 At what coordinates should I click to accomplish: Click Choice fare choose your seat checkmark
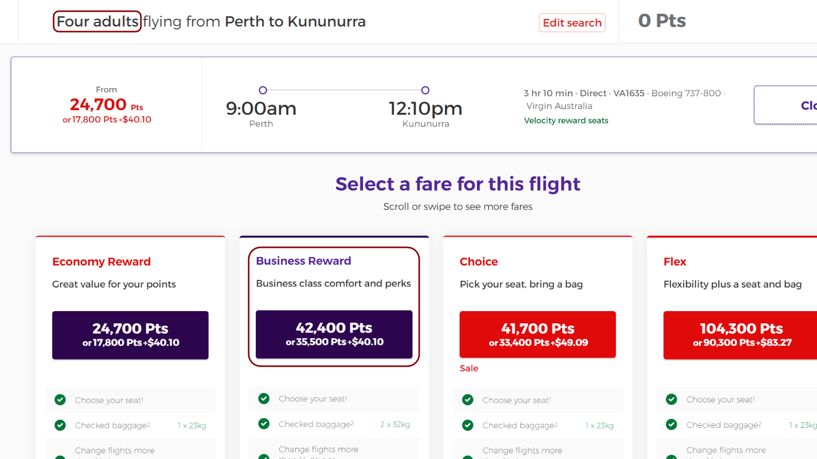468,400
